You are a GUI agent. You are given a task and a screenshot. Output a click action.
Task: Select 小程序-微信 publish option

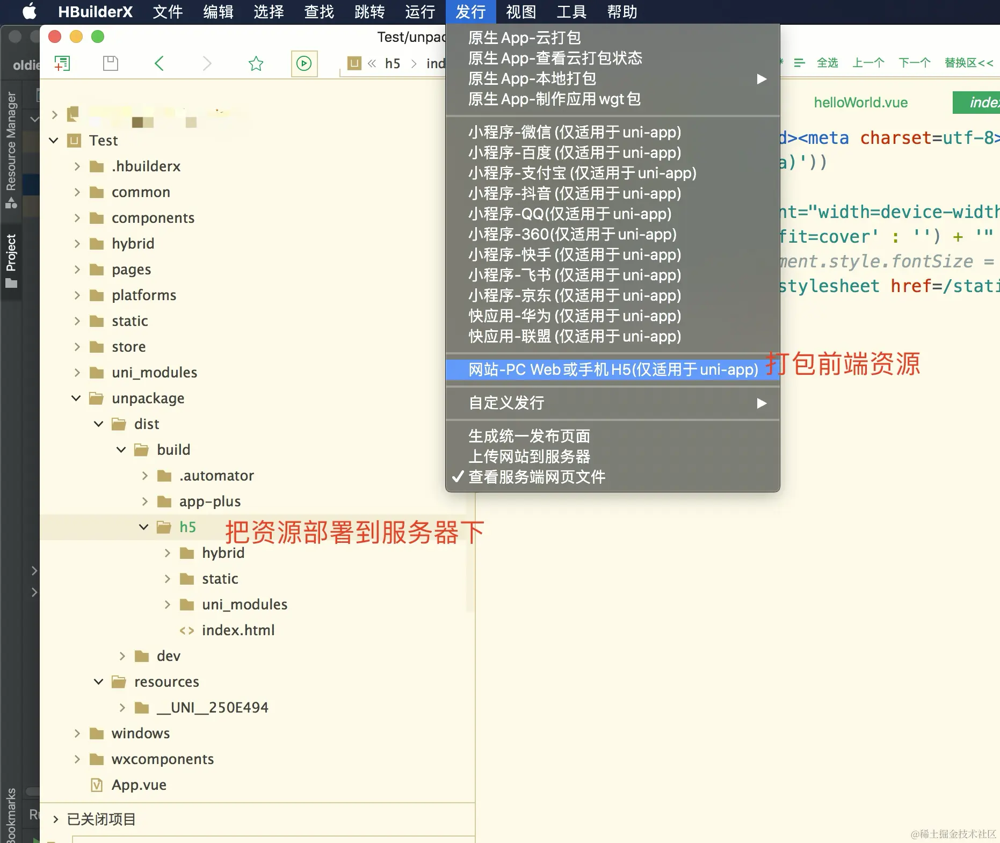coord(612,132)
